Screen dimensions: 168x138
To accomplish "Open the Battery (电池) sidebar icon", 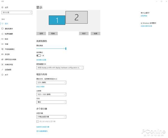I will 3,39.
